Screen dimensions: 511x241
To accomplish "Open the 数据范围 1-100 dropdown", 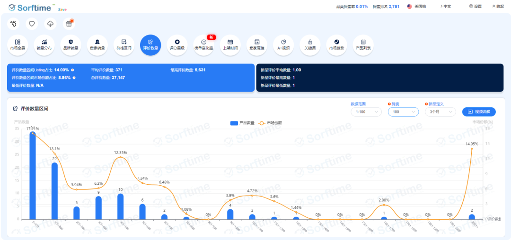I will (366, 112).
